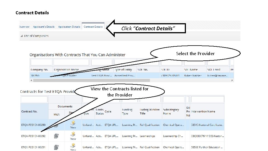Open MoA document icon for ETQA-FOS101-00292
268x151 pixels.
pos(56,136)
